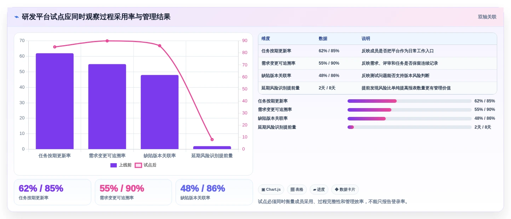511x219 pixels.
Task: Select the 进度 tag chip
Action: click(319, 190)
